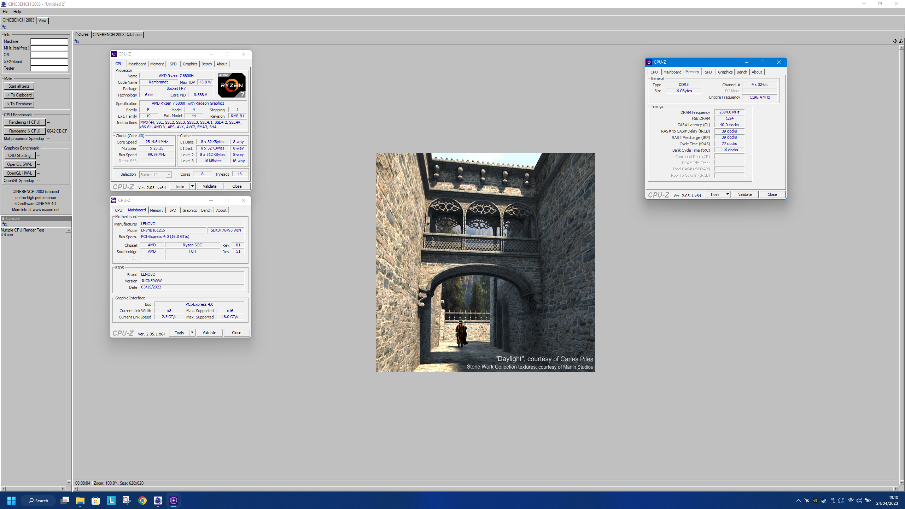Screen dimensions: 905x509
Task: Click into the Tester input field
Action: [49, 68]
